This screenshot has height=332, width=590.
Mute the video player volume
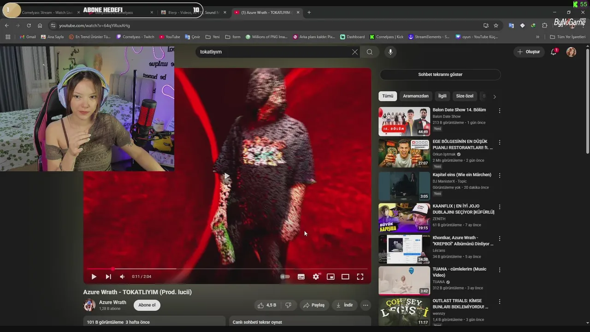[x=122, y=277]
